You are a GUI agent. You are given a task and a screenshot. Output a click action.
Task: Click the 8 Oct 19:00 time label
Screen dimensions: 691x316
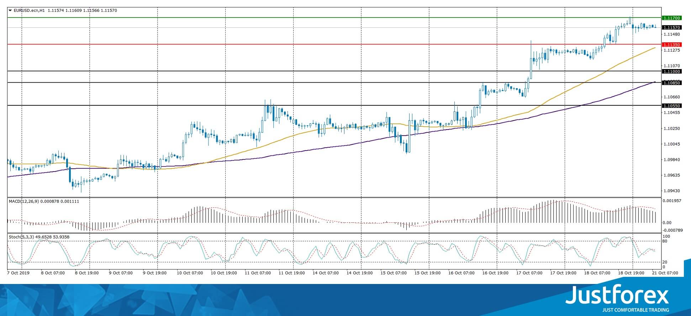tap(87, 273)
